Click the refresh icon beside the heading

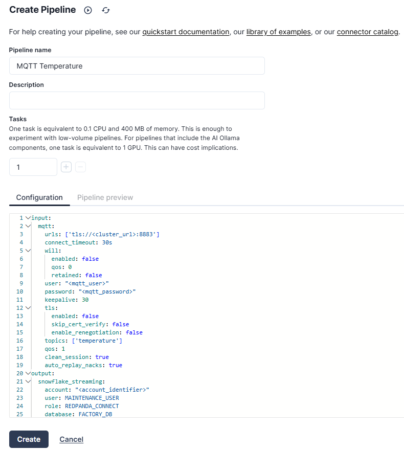[x=106, y=10]
